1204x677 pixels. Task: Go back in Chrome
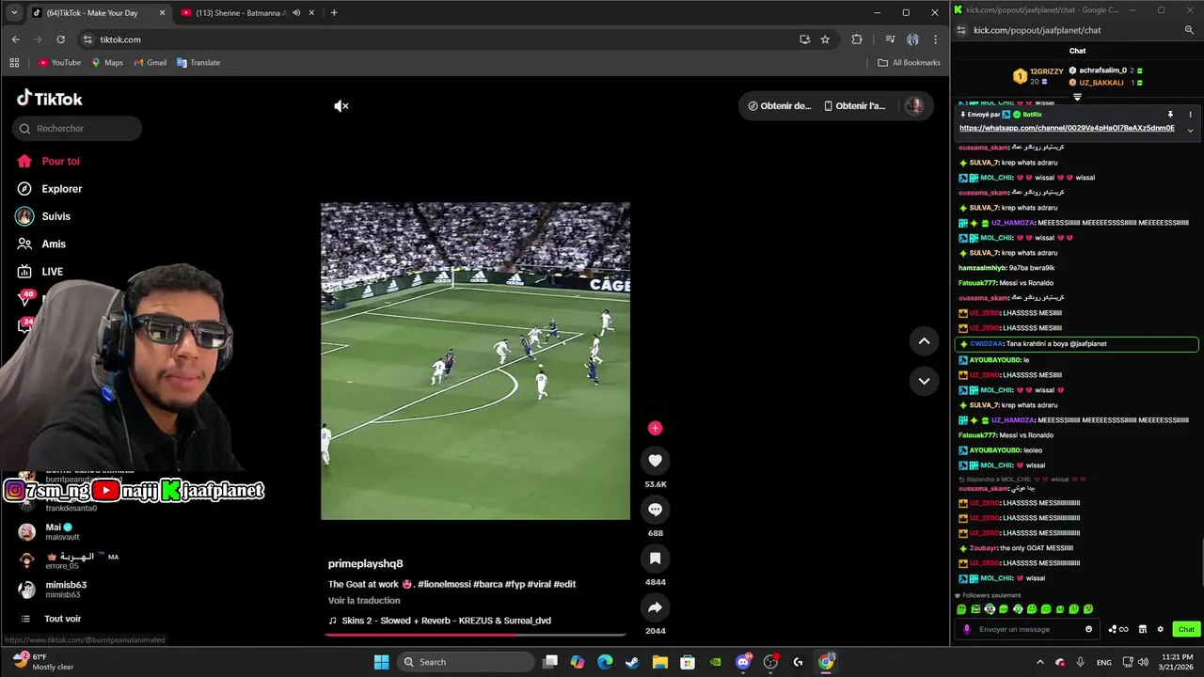[15, 39]
